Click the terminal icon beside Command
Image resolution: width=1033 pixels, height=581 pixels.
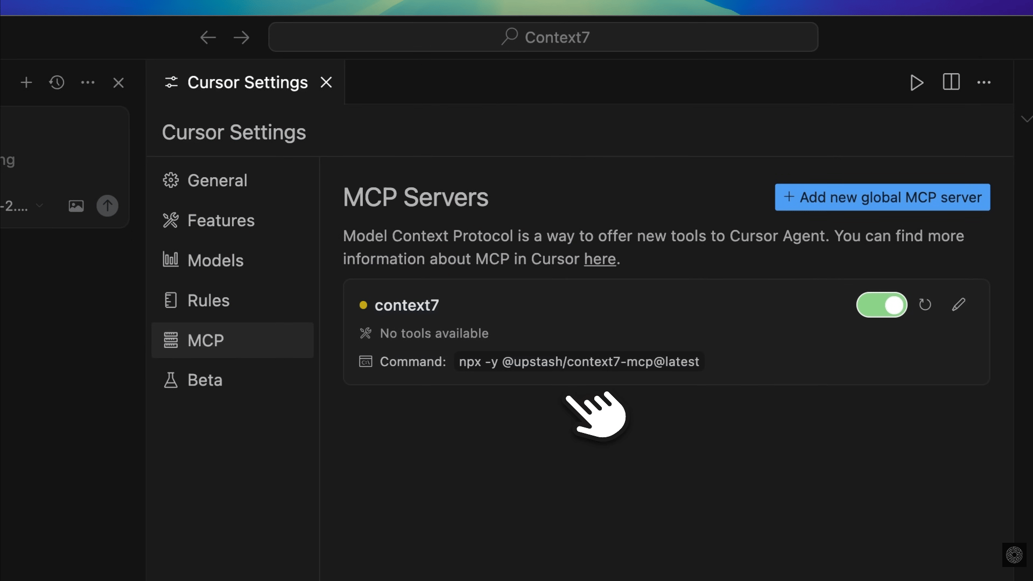[366, 362]
